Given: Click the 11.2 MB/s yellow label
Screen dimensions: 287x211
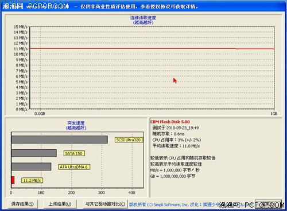Looking at the screenshot, I should [32, 180].
